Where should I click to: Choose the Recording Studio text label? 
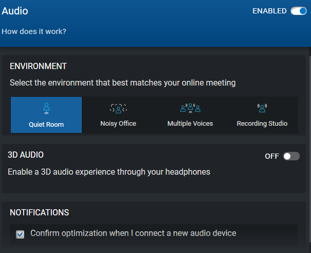pos(262,124)
